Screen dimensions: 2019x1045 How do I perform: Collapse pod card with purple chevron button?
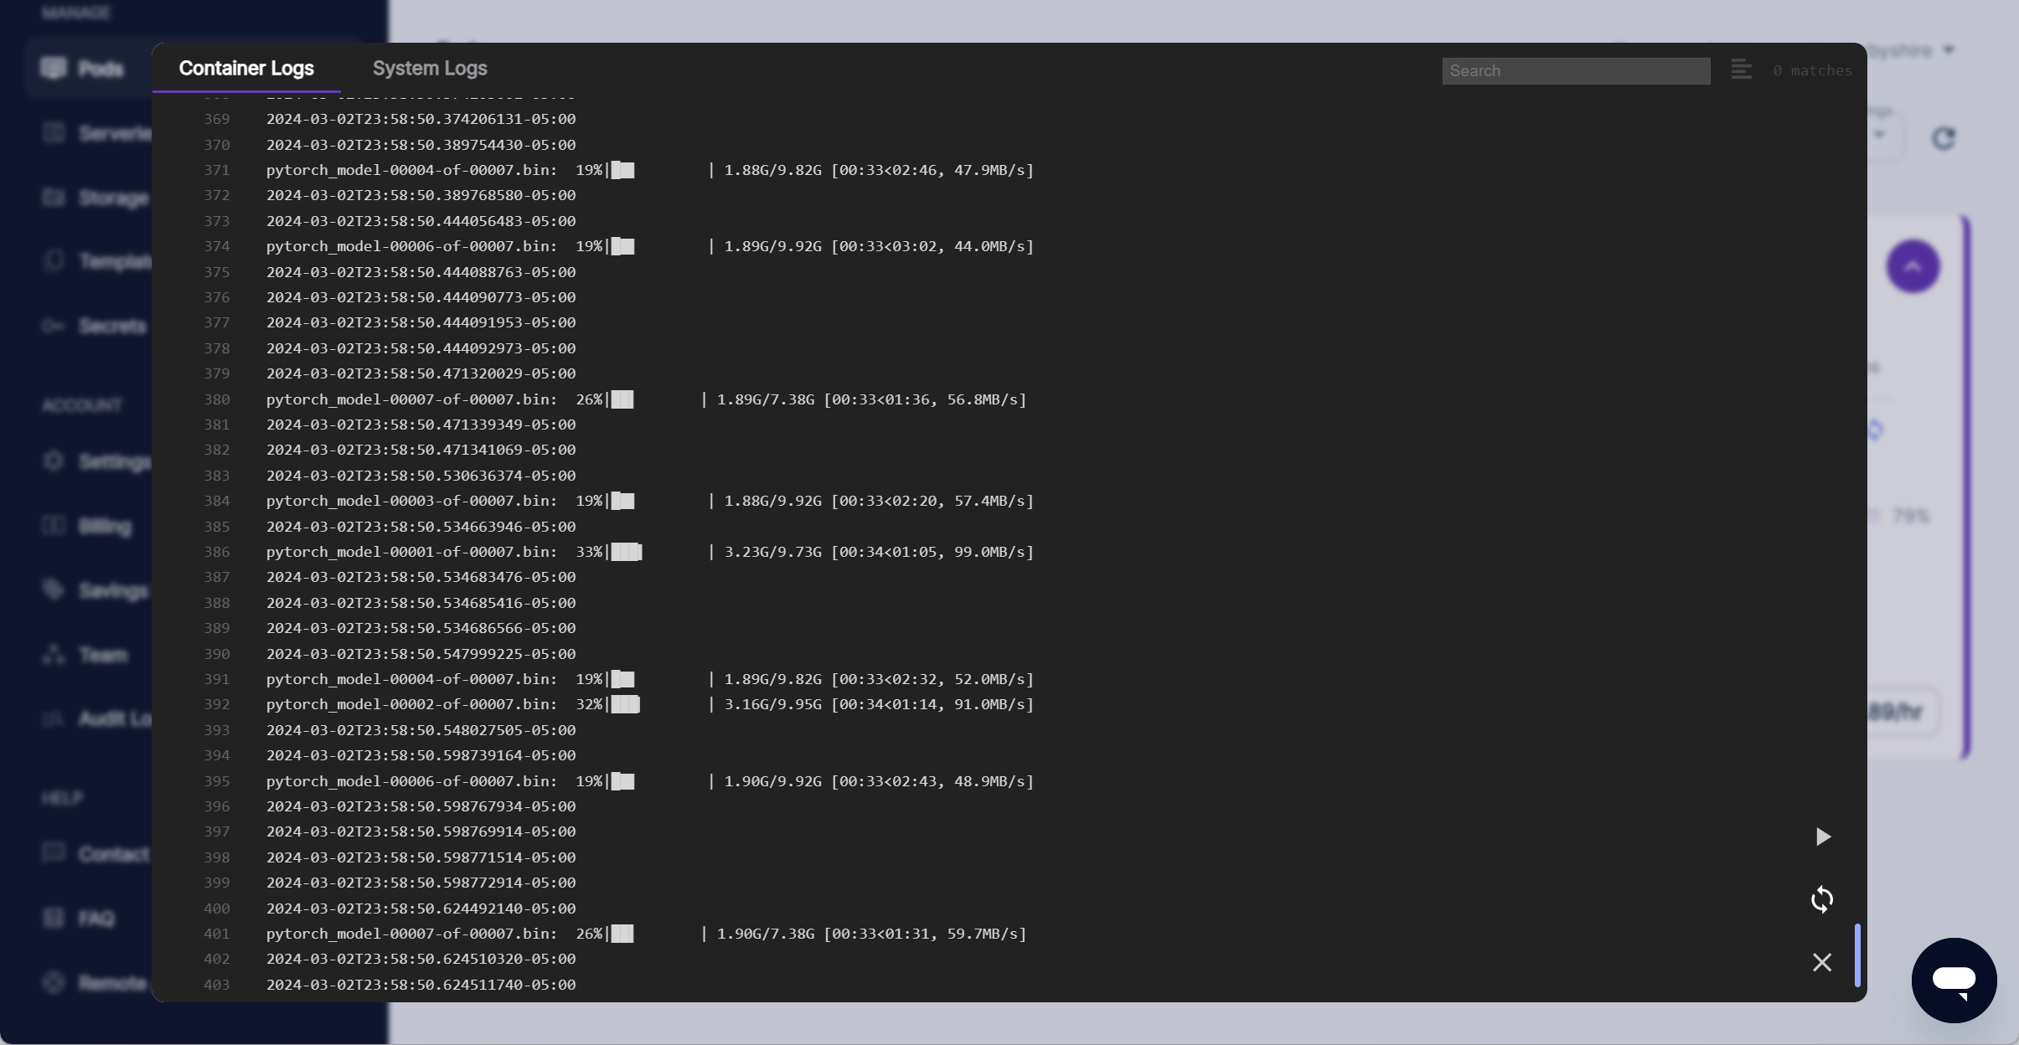pyautogui.click(x=1913, y=266)
